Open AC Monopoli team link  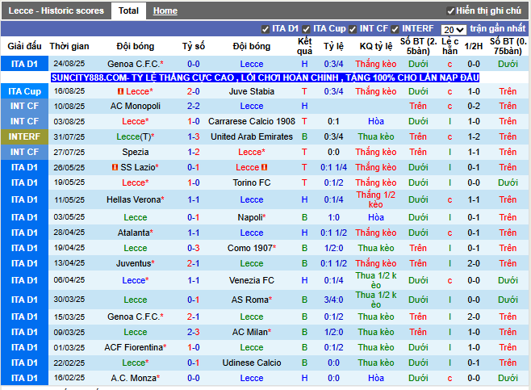click(x=135, y=106)
